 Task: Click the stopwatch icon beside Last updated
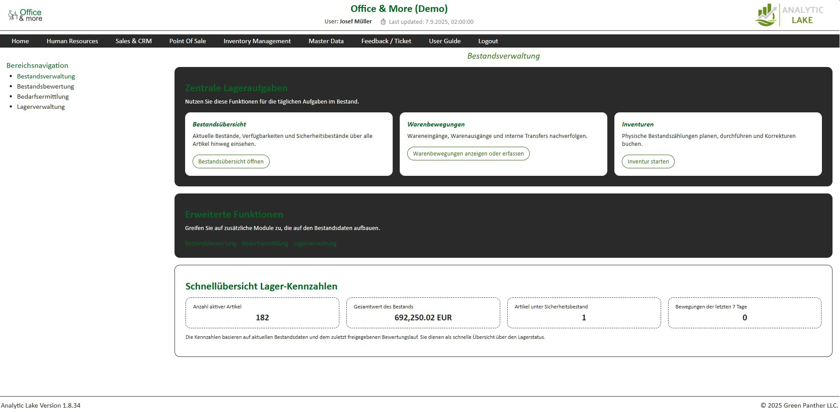[x=383, y=22]
